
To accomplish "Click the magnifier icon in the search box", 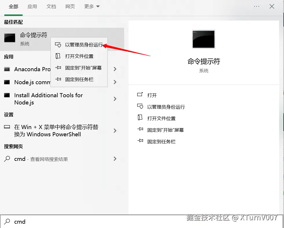I will point(6,222).
